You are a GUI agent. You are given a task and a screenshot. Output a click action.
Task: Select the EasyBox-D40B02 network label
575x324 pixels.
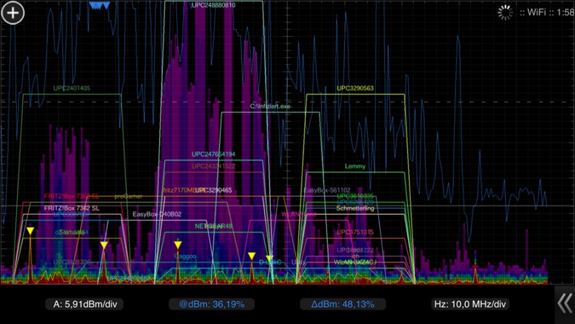[x=157, y=214]
